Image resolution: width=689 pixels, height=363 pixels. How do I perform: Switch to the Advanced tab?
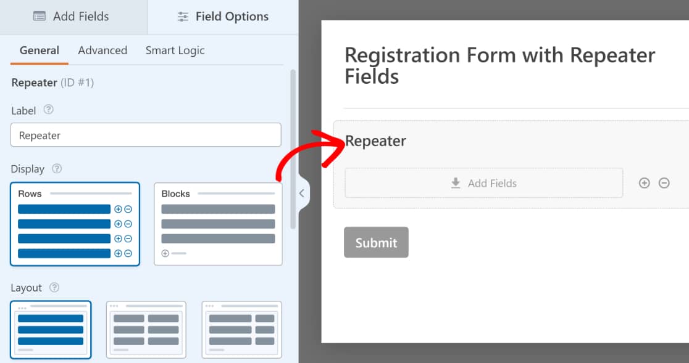(x=102, y=51)
